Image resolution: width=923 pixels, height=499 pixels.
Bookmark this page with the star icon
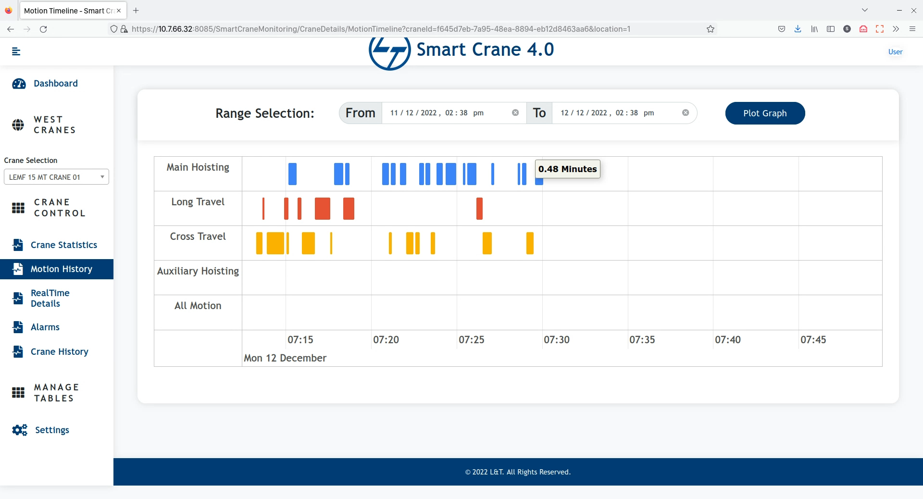coord(711,29)
